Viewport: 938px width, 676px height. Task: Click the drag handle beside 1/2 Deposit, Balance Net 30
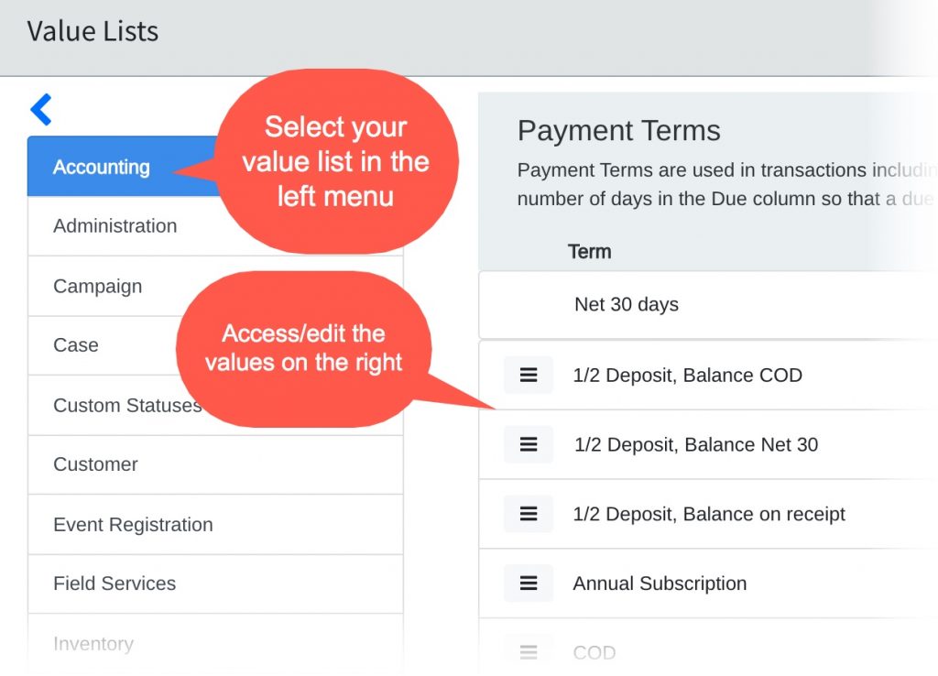click(528, 444)
